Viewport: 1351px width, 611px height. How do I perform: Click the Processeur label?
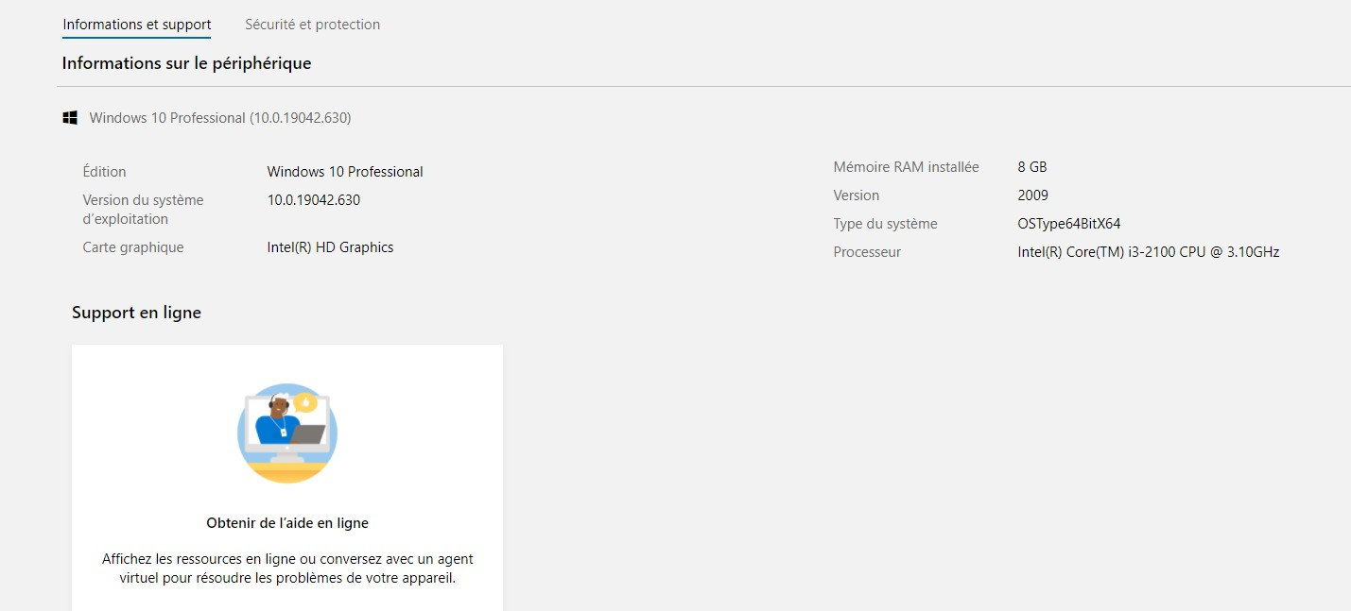click(867, 252)
